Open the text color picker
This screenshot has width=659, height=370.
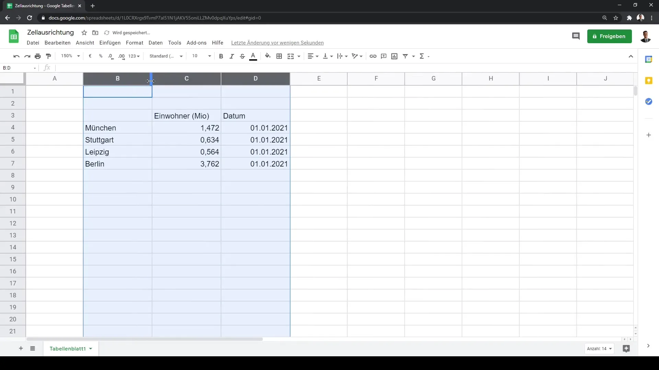coord(253,56)
